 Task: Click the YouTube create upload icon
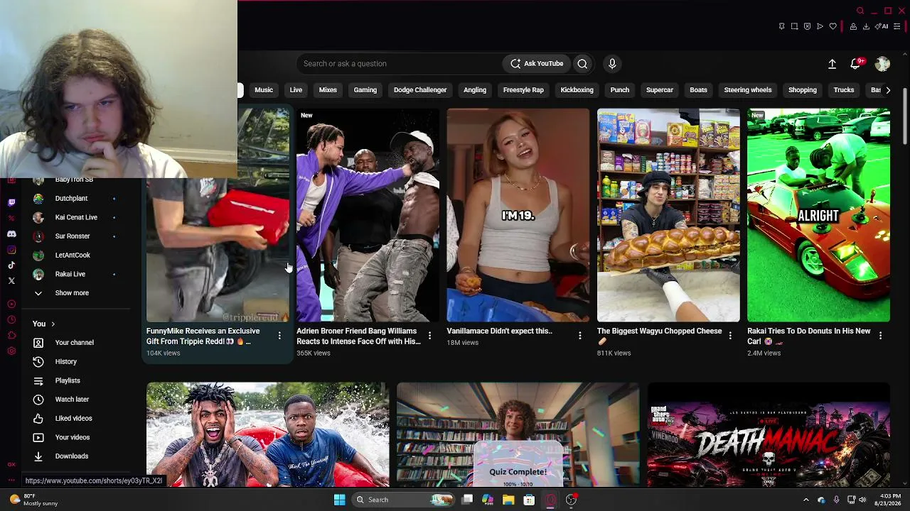[832, 64]
